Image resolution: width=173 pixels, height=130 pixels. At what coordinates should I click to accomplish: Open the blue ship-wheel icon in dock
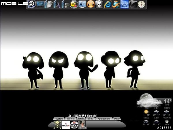tap(125, 4)
